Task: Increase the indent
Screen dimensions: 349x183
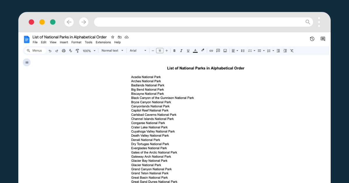Action: click(x=285, y=51)
